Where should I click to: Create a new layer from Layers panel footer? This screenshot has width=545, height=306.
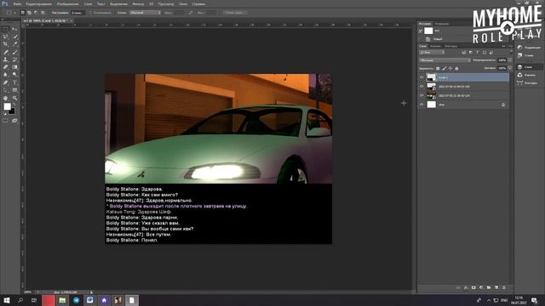496,287
